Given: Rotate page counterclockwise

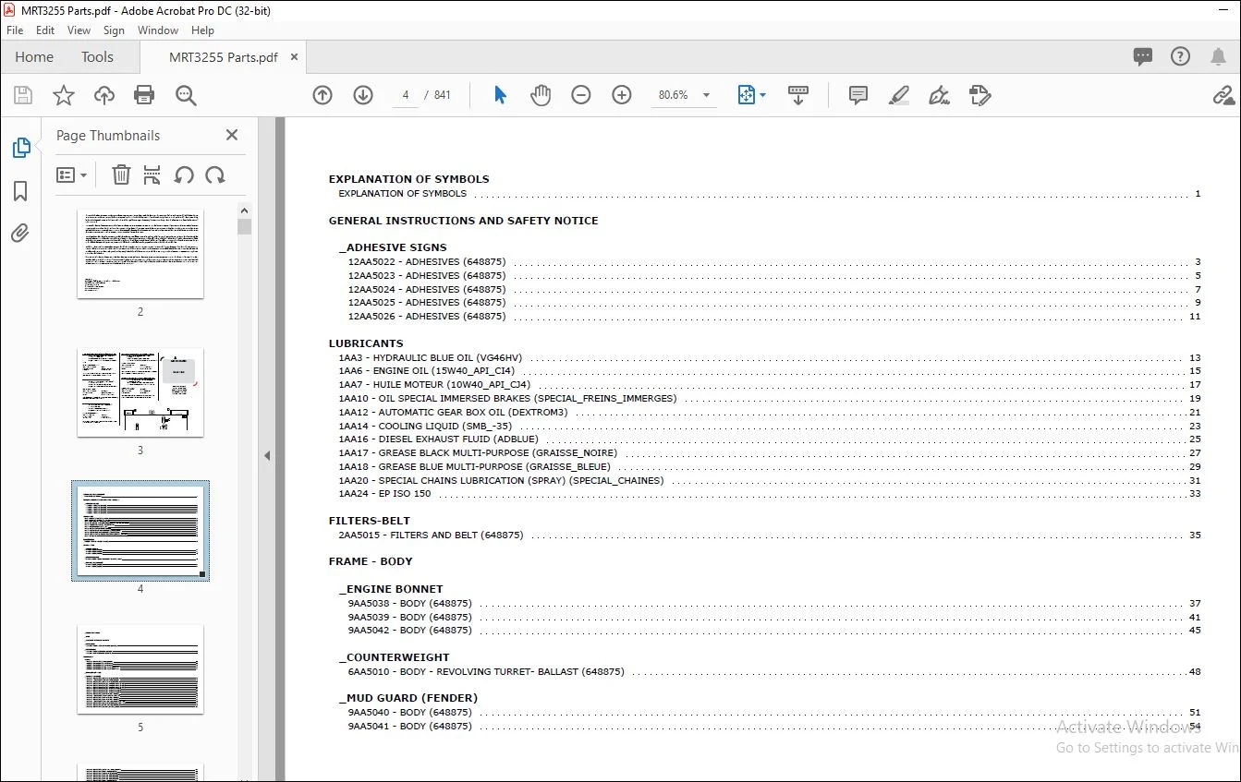Looking at the screenshot, I should point(184,174).
